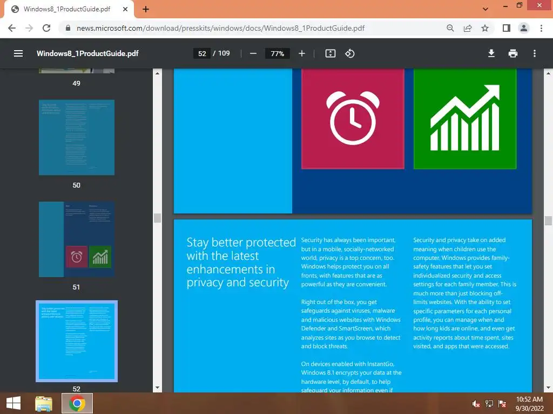Click the Windows8_1ProductGuide.pdf toolbar title
Image resolution: width=553 pixels, height=414 pixels.
[87, 53]
